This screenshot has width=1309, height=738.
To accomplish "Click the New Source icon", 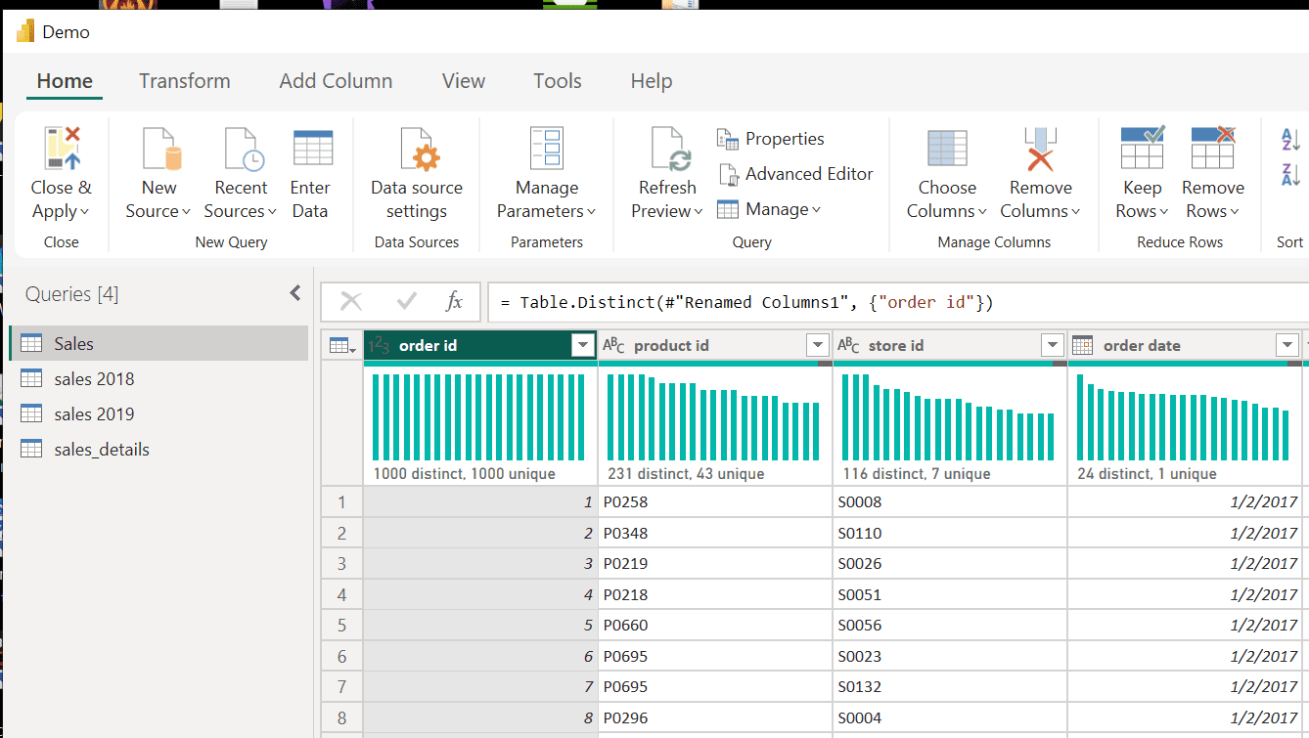I will [159, 149].
